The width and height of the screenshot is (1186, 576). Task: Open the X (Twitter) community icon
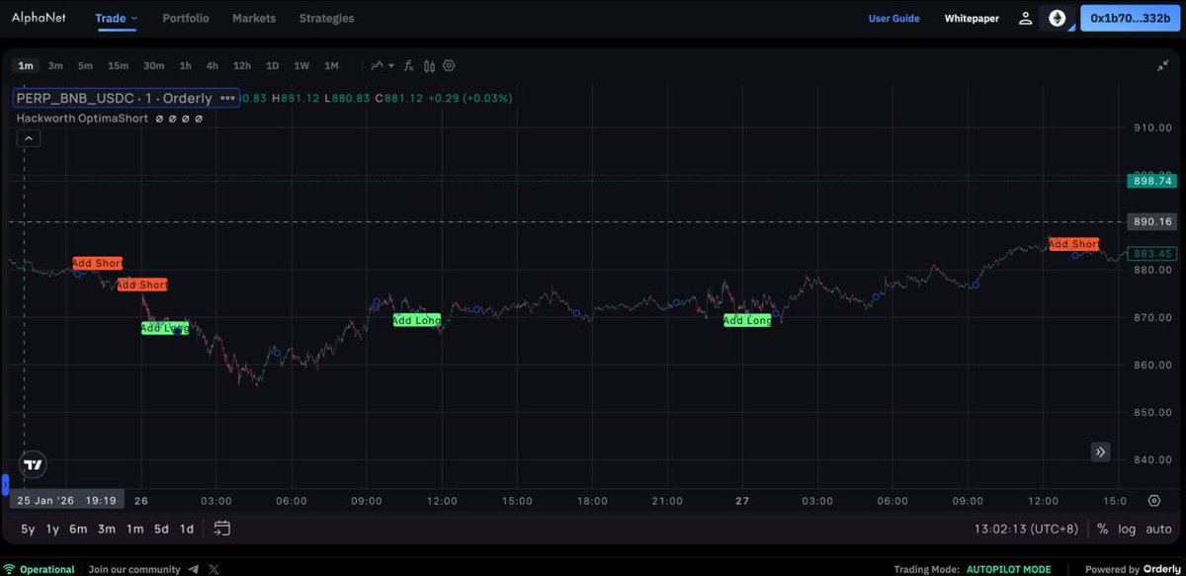(213, 569)
